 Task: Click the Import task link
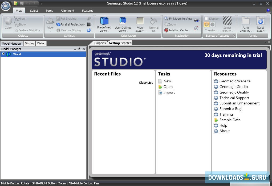[x=167, y=92]
